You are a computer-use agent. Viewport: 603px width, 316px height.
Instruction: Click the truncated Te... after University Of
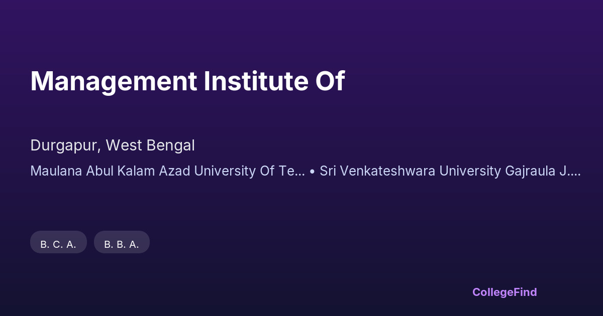tap(291, 171)
